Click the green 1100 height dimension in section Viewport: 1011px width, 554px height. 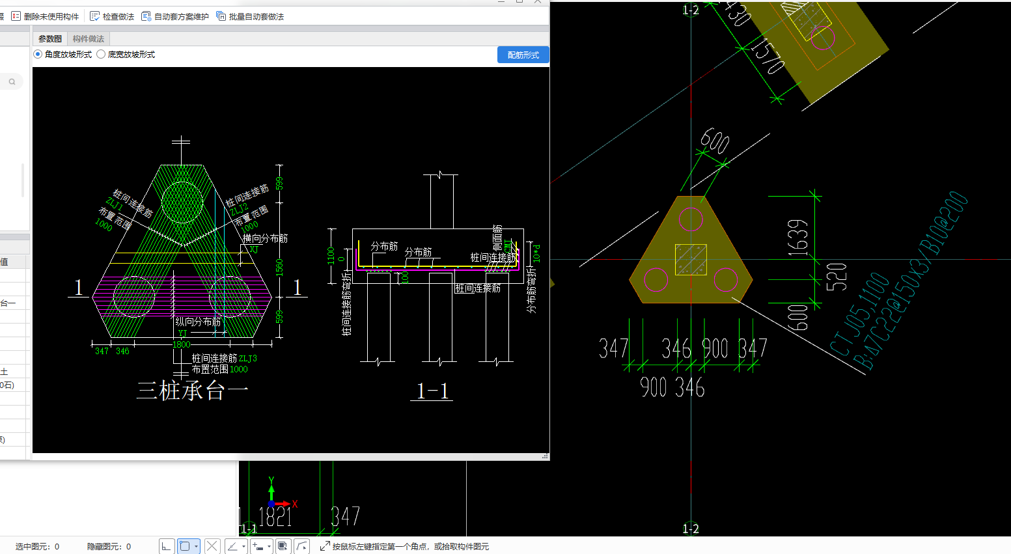click(331, 255)
